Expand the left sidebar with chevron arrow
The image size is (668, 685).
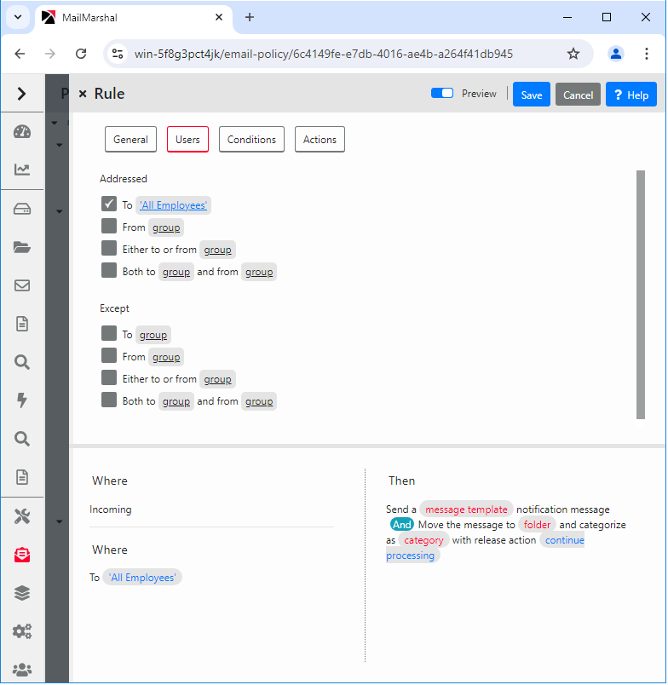pos(22,94)
